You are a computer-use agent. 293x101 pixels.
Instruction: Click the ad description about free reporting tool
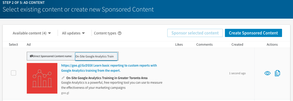(x=112, y=85)
